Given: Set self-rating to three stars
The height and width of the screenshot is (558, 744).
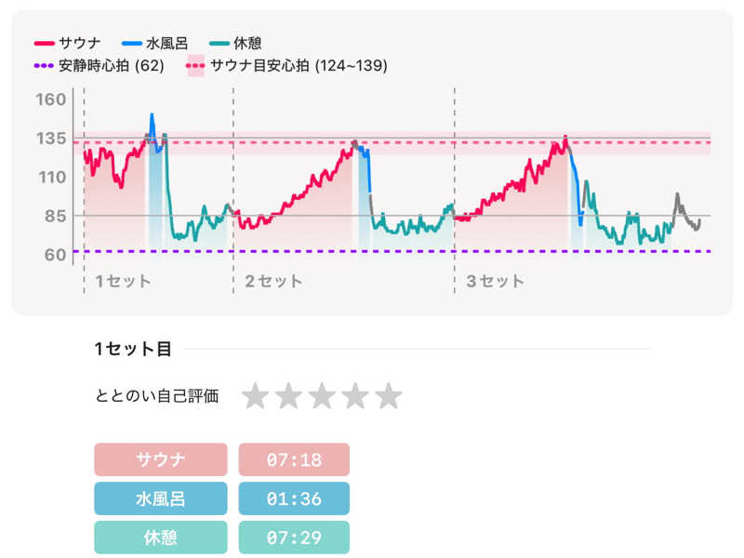Looking at the screenshot, I should coord(322,396).
